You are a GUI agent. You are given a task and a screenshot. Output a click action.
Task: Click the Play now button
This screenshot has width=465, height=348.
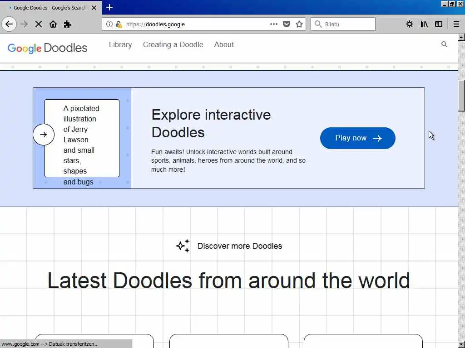358,138
